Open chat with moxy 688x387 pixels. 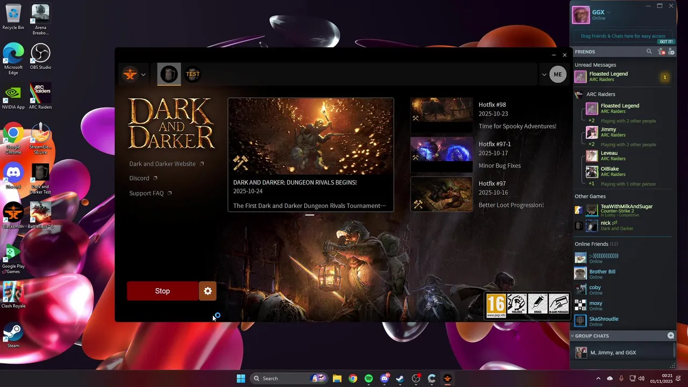click(623, 305)
